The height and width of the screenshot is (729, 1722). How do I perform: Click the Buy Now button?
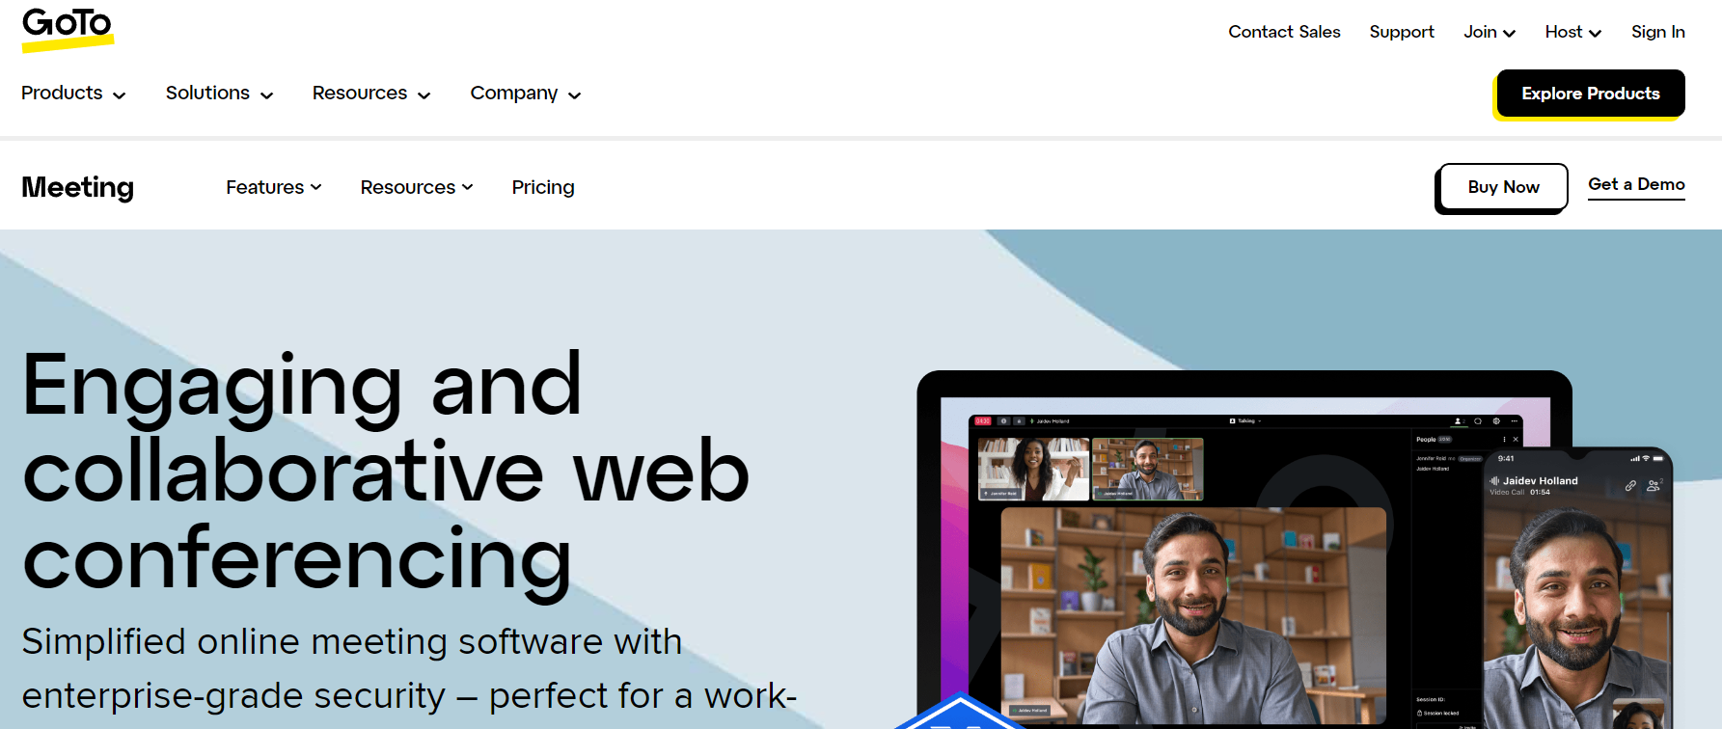(x=1503, y=187)
